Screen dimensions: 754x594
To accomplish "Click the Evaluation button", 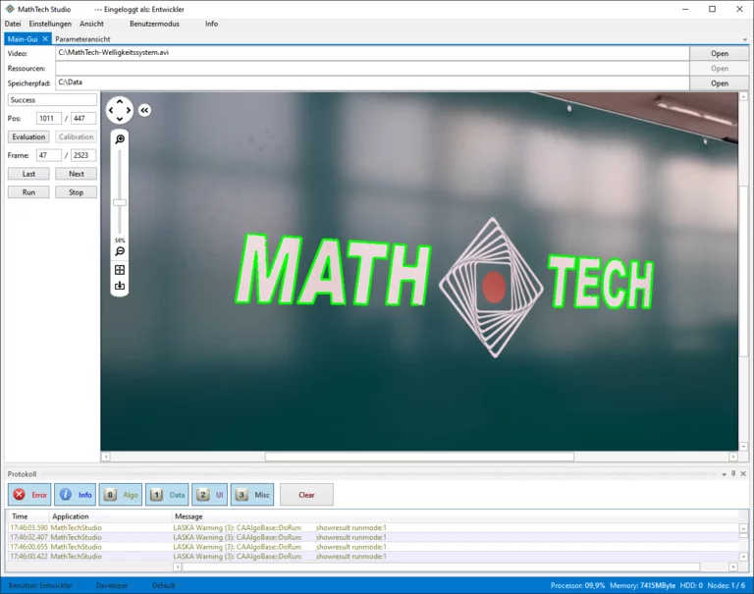I will pos(28,136).
